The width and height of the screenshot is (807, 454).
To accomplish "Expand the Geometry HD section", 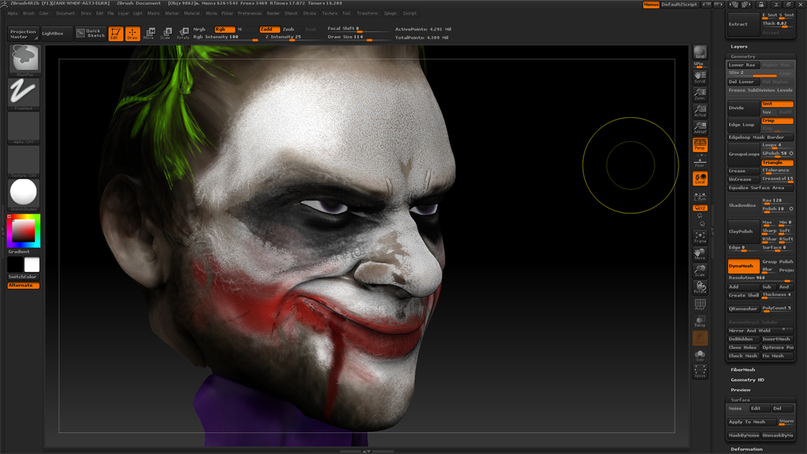I will click(747, 379).
